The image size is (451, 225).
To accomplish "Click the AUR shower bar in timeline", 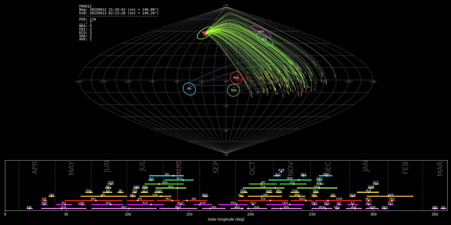I will point(203,204).
